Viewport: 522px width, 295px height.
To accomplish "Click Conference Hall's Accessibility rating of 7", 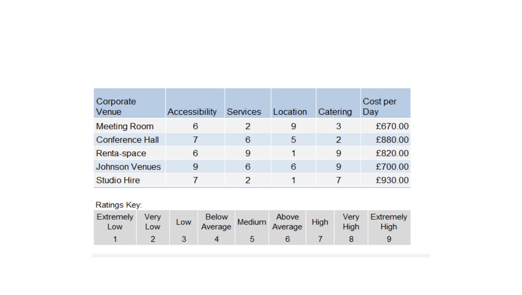I will (x=195, y=140).
